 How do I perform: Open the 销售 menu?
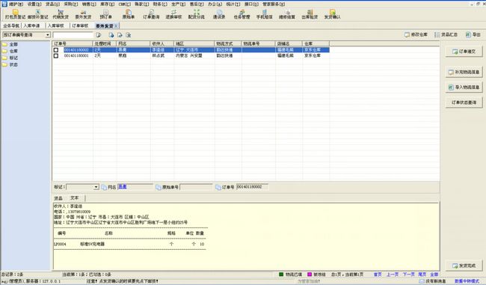(89, 4)
